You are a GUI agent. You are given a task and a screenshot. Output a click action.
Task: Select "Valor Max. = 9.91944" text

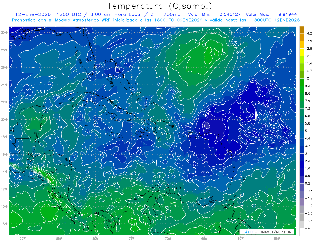272,14
